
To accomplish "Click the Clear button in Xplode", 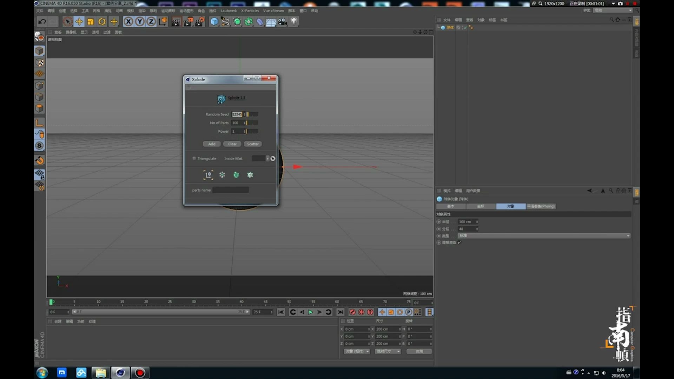I will [232, 144].
